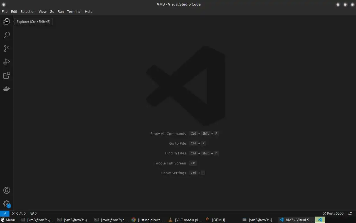Click the Toggle Full Screen label
356x223 pixels.
170,163
